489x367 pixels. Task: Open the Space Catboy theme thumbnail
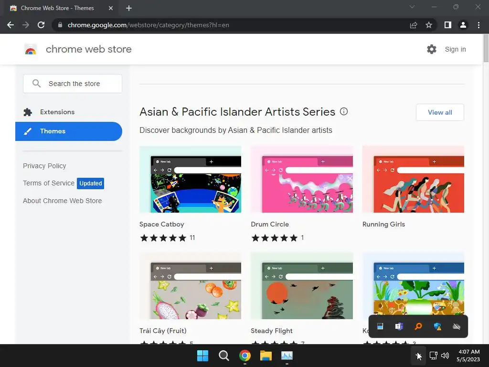point(190,179)
